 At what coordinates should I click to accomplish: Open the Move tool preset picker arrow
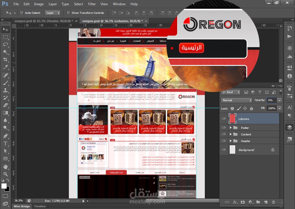point(15,13)
